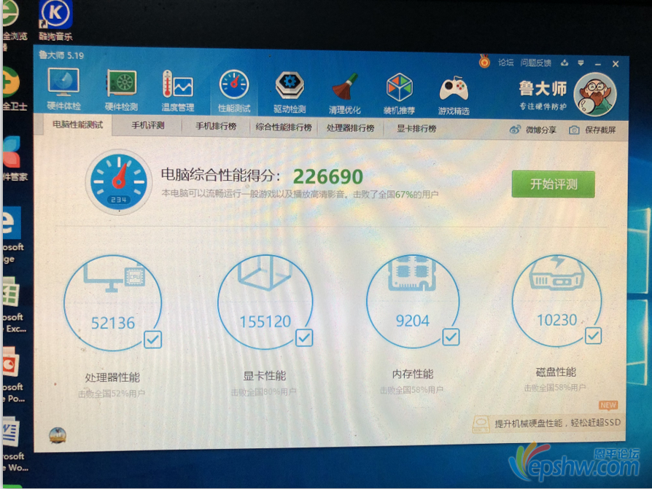Click the green 开始评测 button
Viewport: 652px width, 489px height.
pyautogui.click(x=554, y=184)
